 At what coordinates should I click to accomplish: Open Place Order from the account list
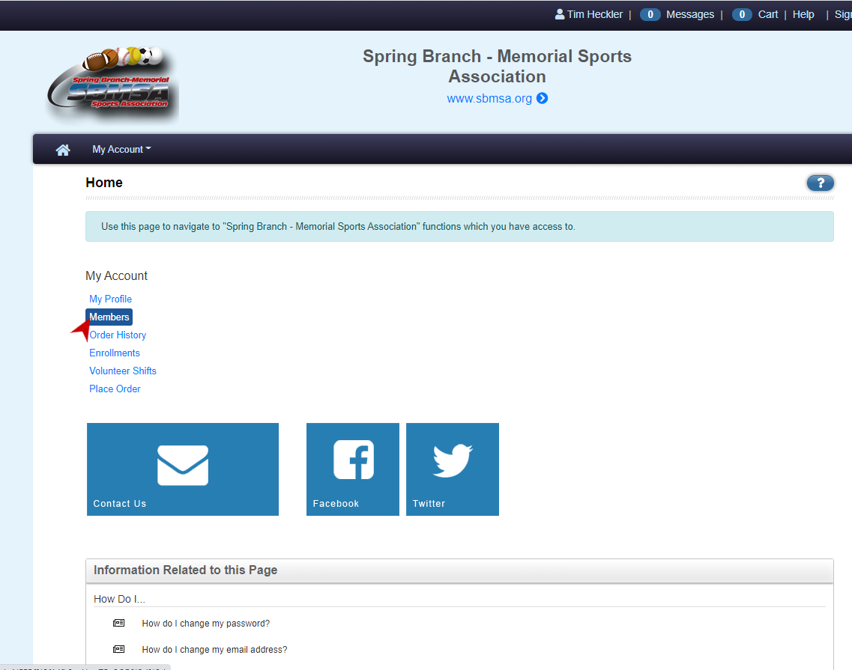(115, 389)
